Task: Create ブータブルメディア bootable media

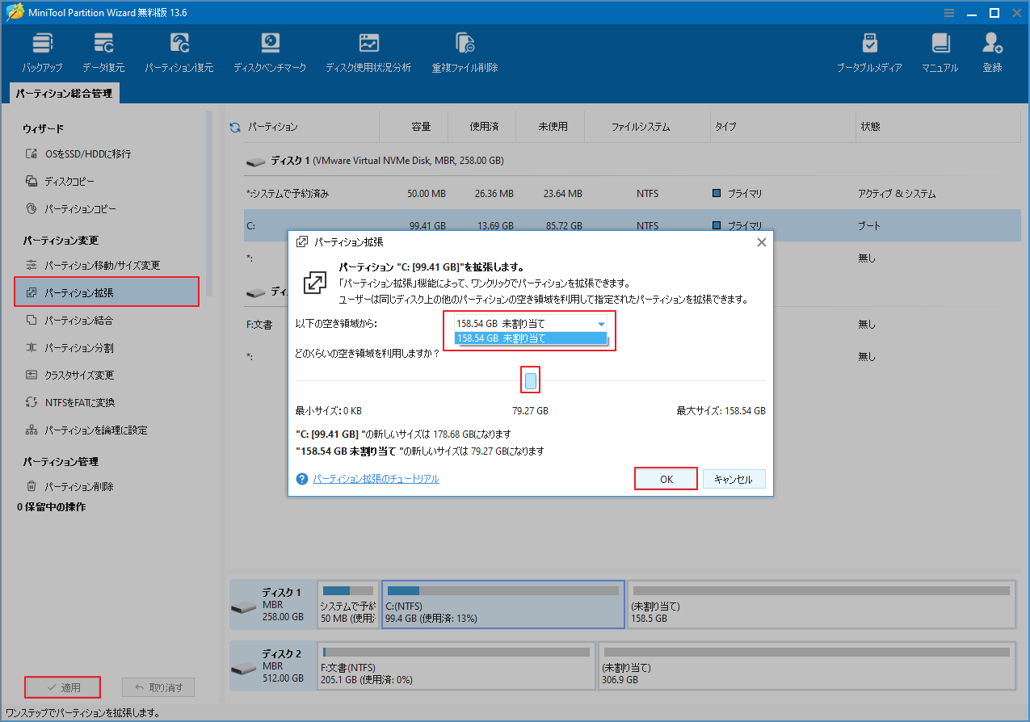Action: click(x=869, y=53)
